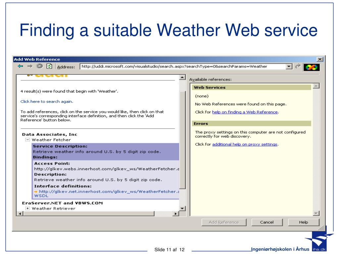Click the orange arrow next to interface definition link
This screenshot has height=254, width=339.
pos(36,191)
